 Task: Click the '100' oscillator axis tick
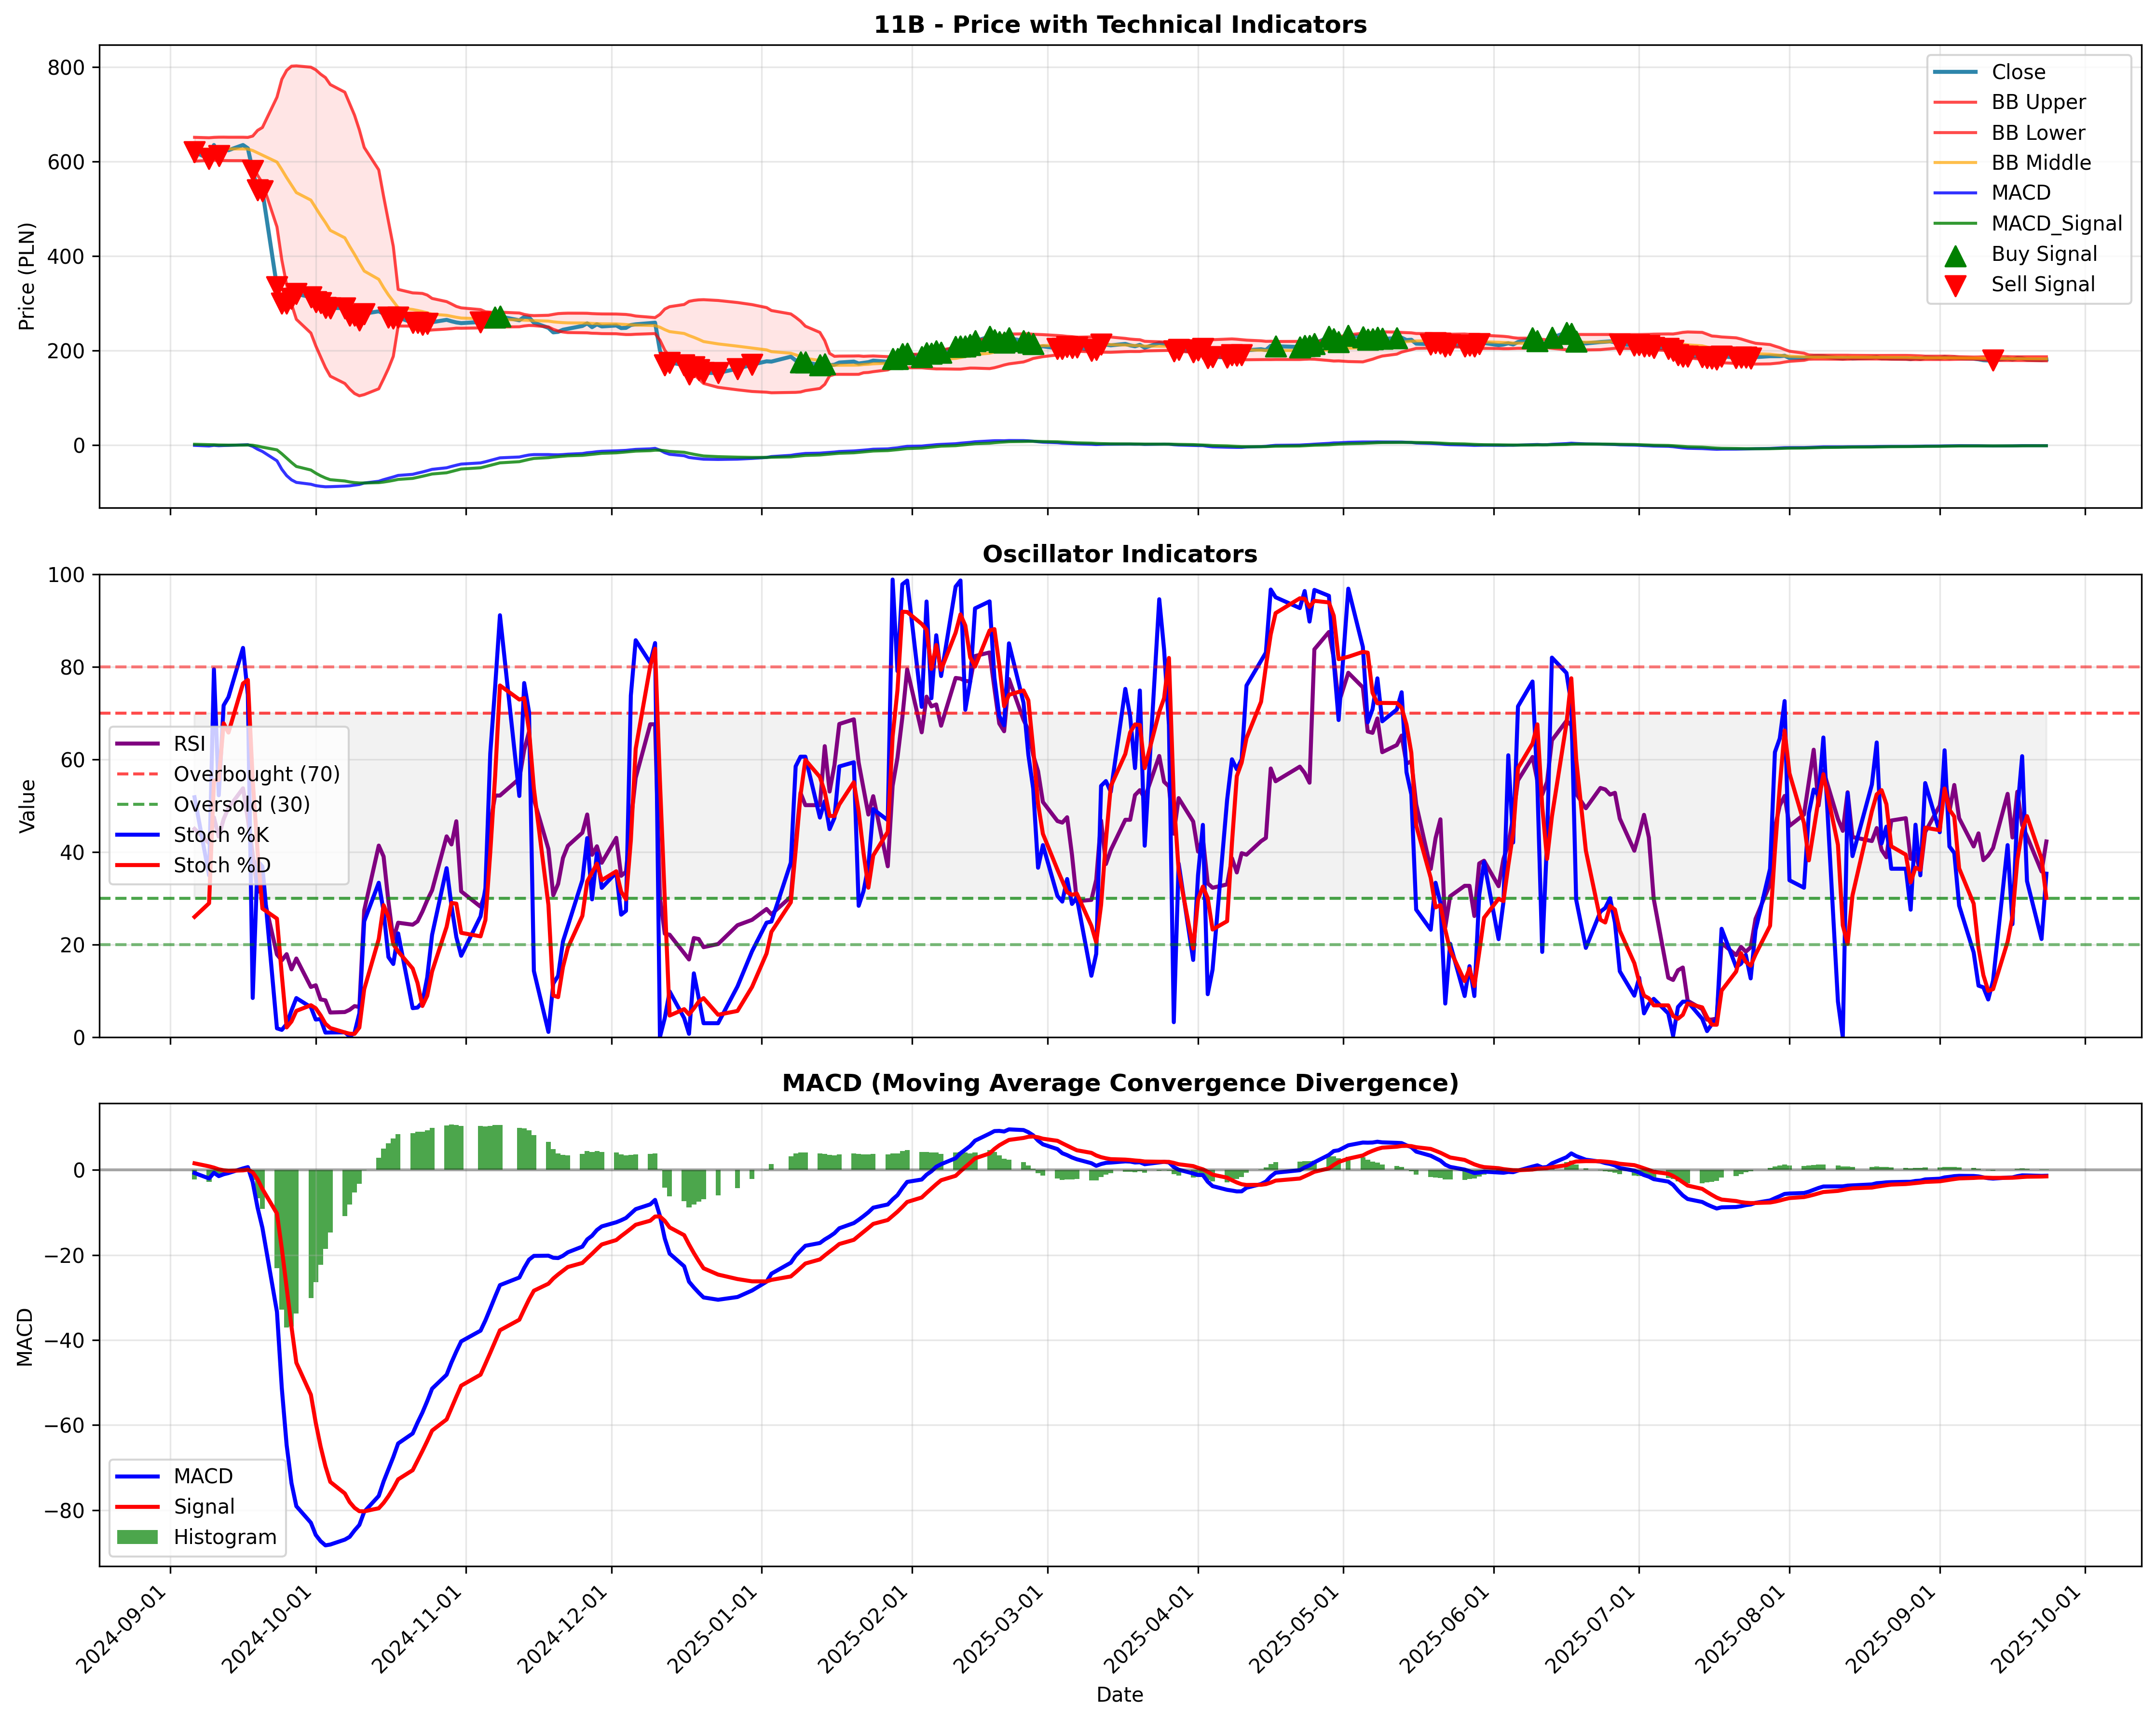[x=67, y=575]
